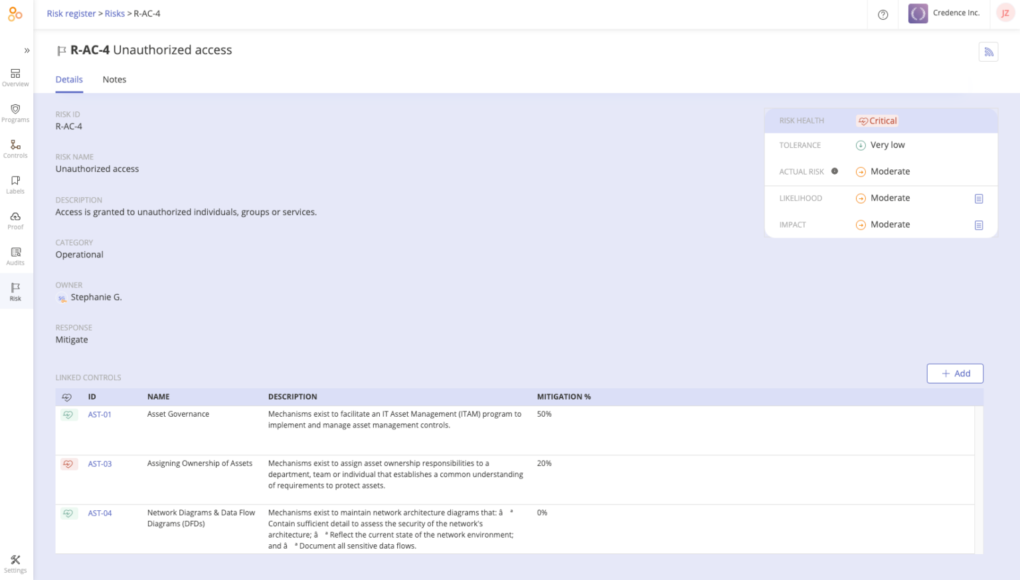
Task: Navigate back via the Risk register breadcrumb
Action: tap(71, 13)
